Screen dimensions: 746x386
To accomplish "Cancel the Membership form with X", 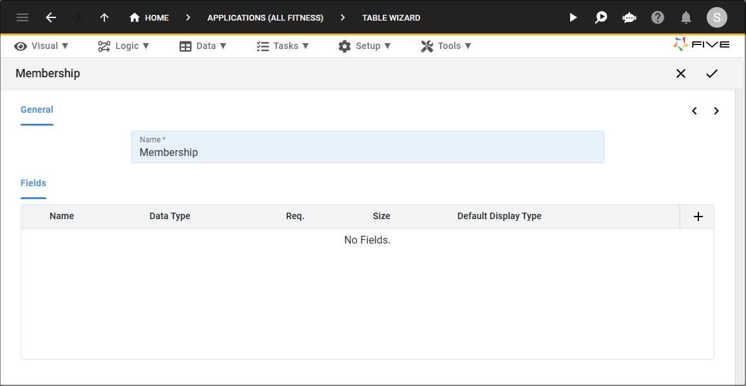I will [x=681, y=73].
